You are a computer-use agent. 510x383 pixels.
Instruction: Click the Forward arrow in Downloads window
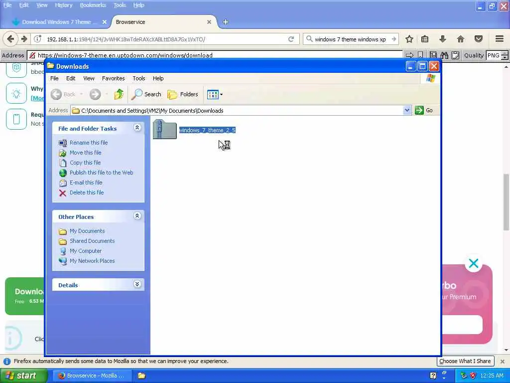click(x=95, y=94)
